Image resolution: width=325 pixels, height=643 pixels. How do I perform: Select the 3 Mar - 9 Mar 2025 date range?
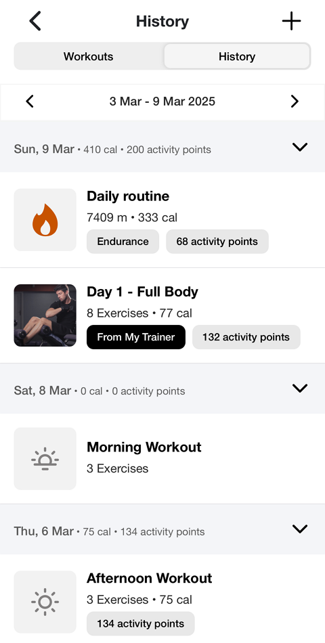tap(162, 102)
